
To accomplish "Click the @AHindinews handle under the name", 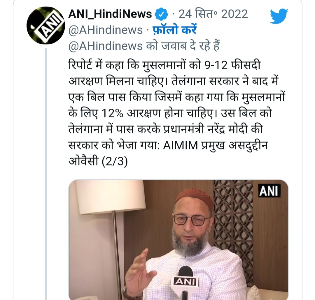I will [x=106, y=30].
